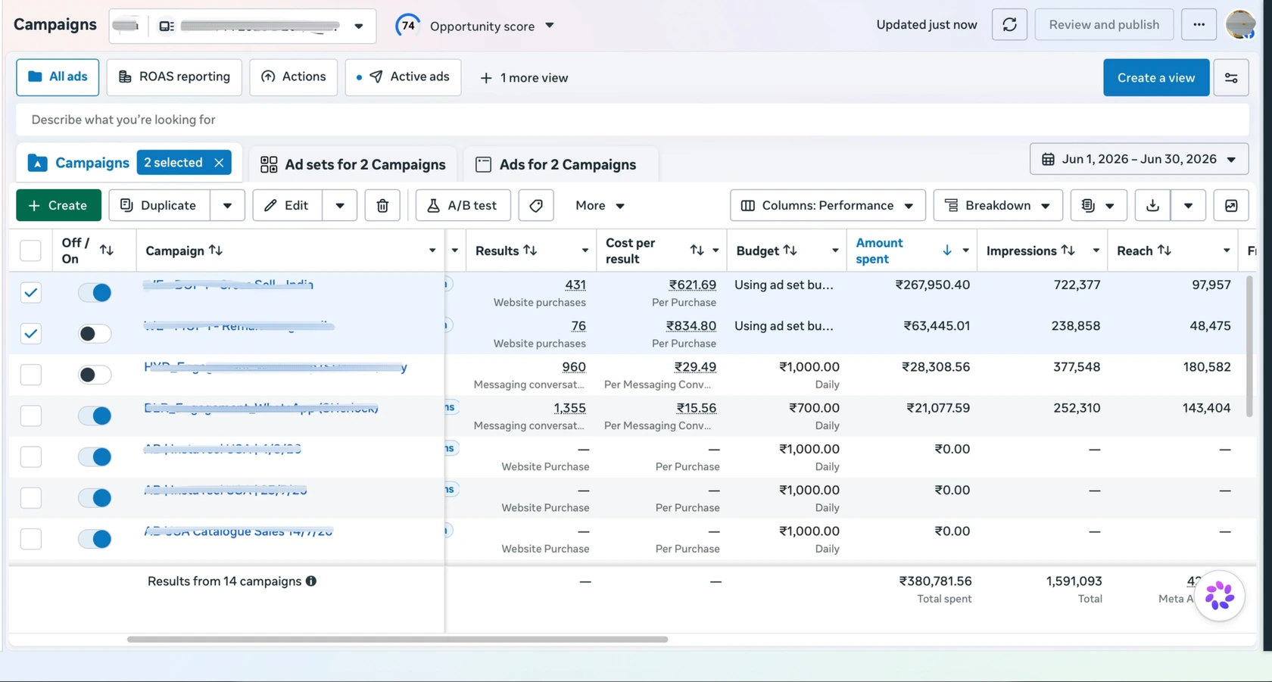Show 1 more view
1272x682 pixels.
coord(524,78)
